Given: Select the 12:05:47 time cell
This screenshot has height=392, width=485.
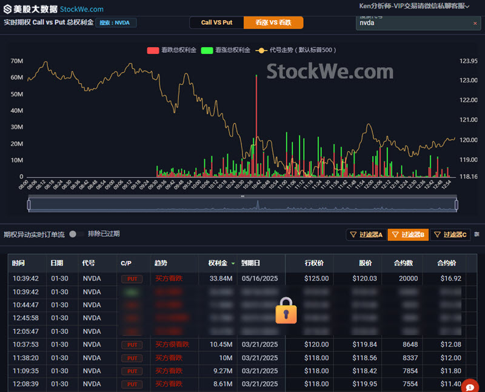Looking at the screenshot, I should [25, 331].
